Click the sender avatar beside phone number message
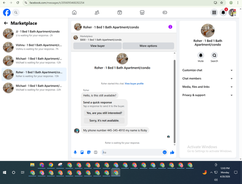242x184 pixels. click(x=76, y=131)
